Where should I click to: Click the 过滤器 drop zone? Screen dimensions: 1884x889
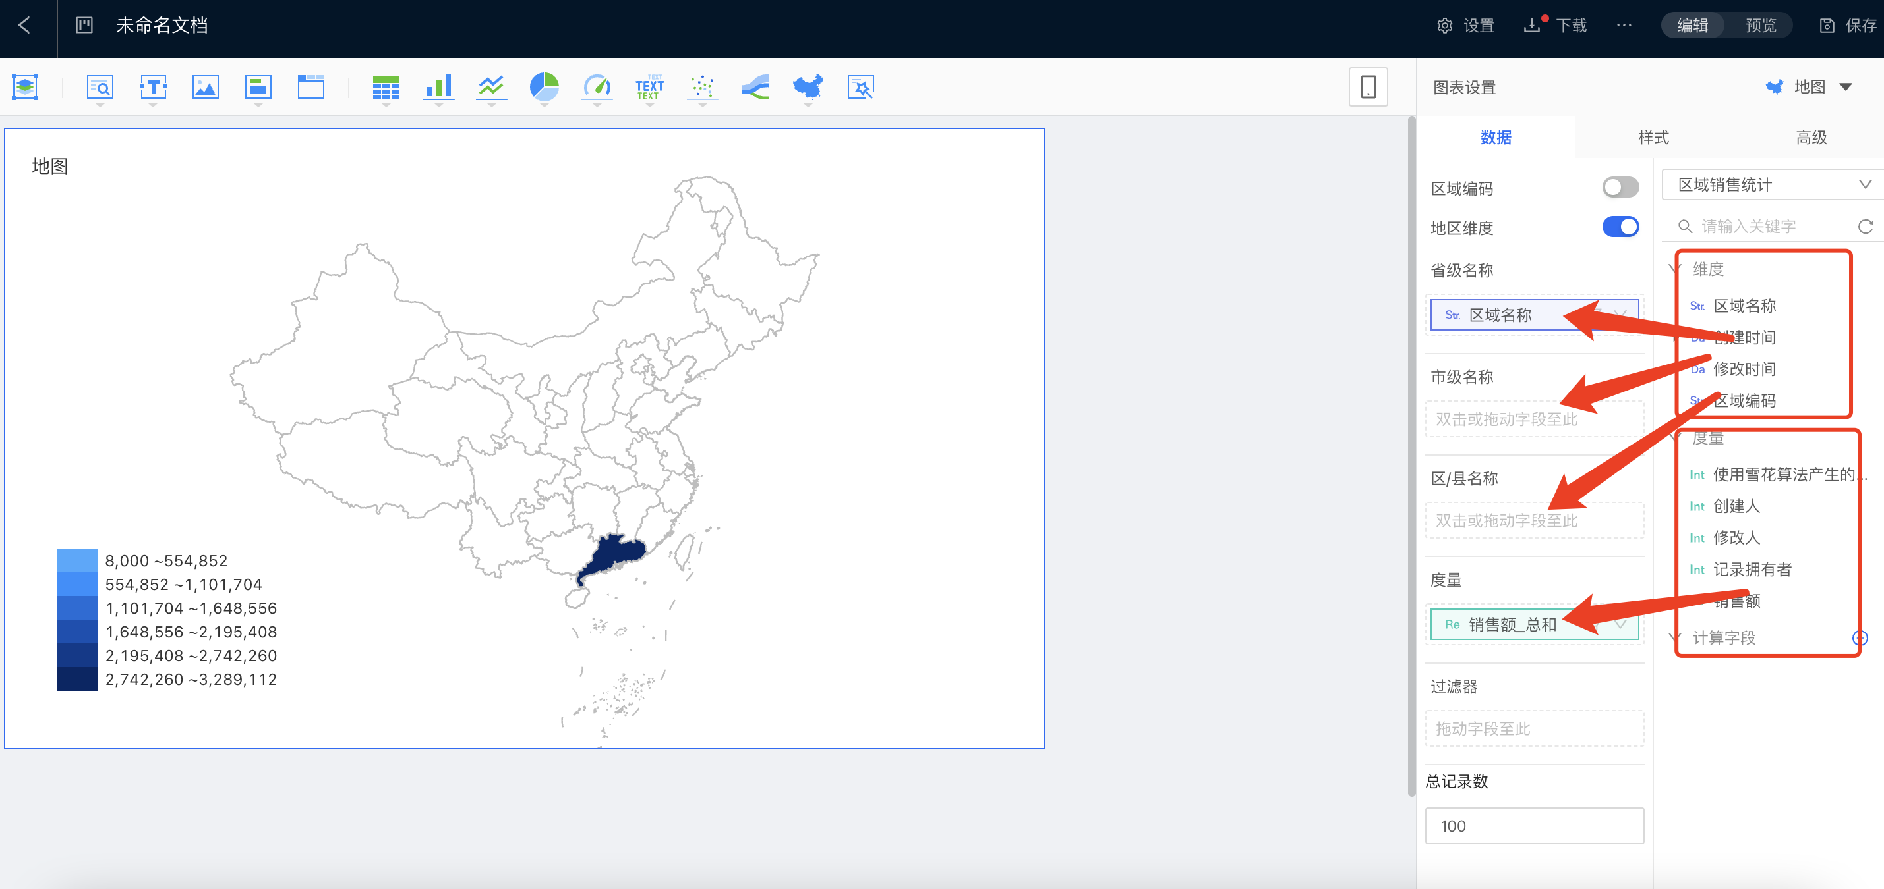1535,728
